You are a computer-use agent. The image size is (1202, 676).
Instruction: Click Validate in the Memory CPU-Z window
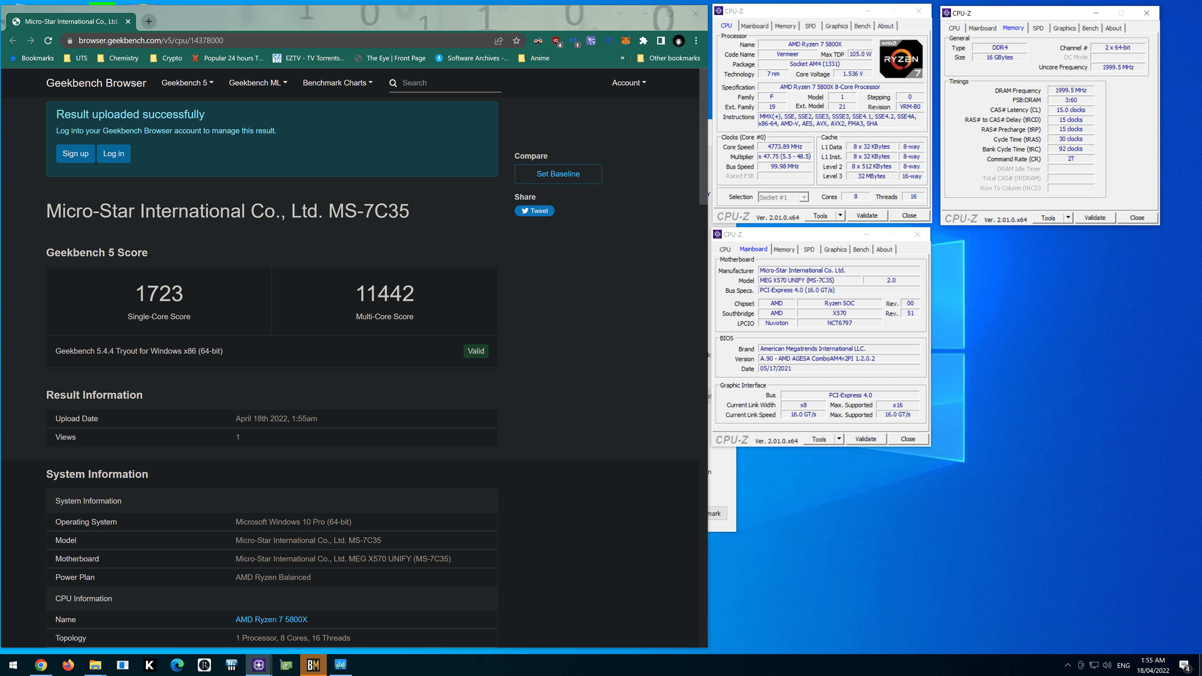tap(1095, 218)
